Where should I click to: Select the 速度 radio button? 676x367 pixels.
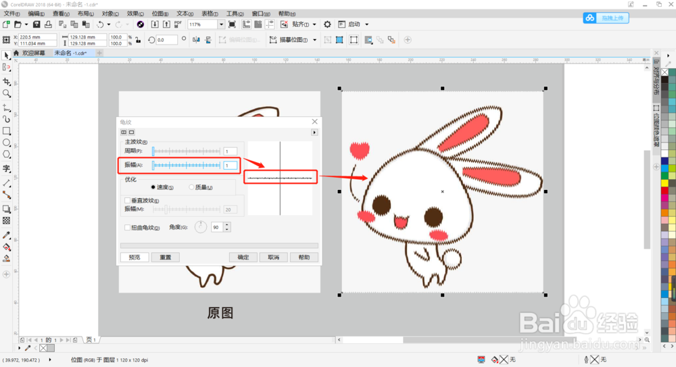[x=153, y=187]
